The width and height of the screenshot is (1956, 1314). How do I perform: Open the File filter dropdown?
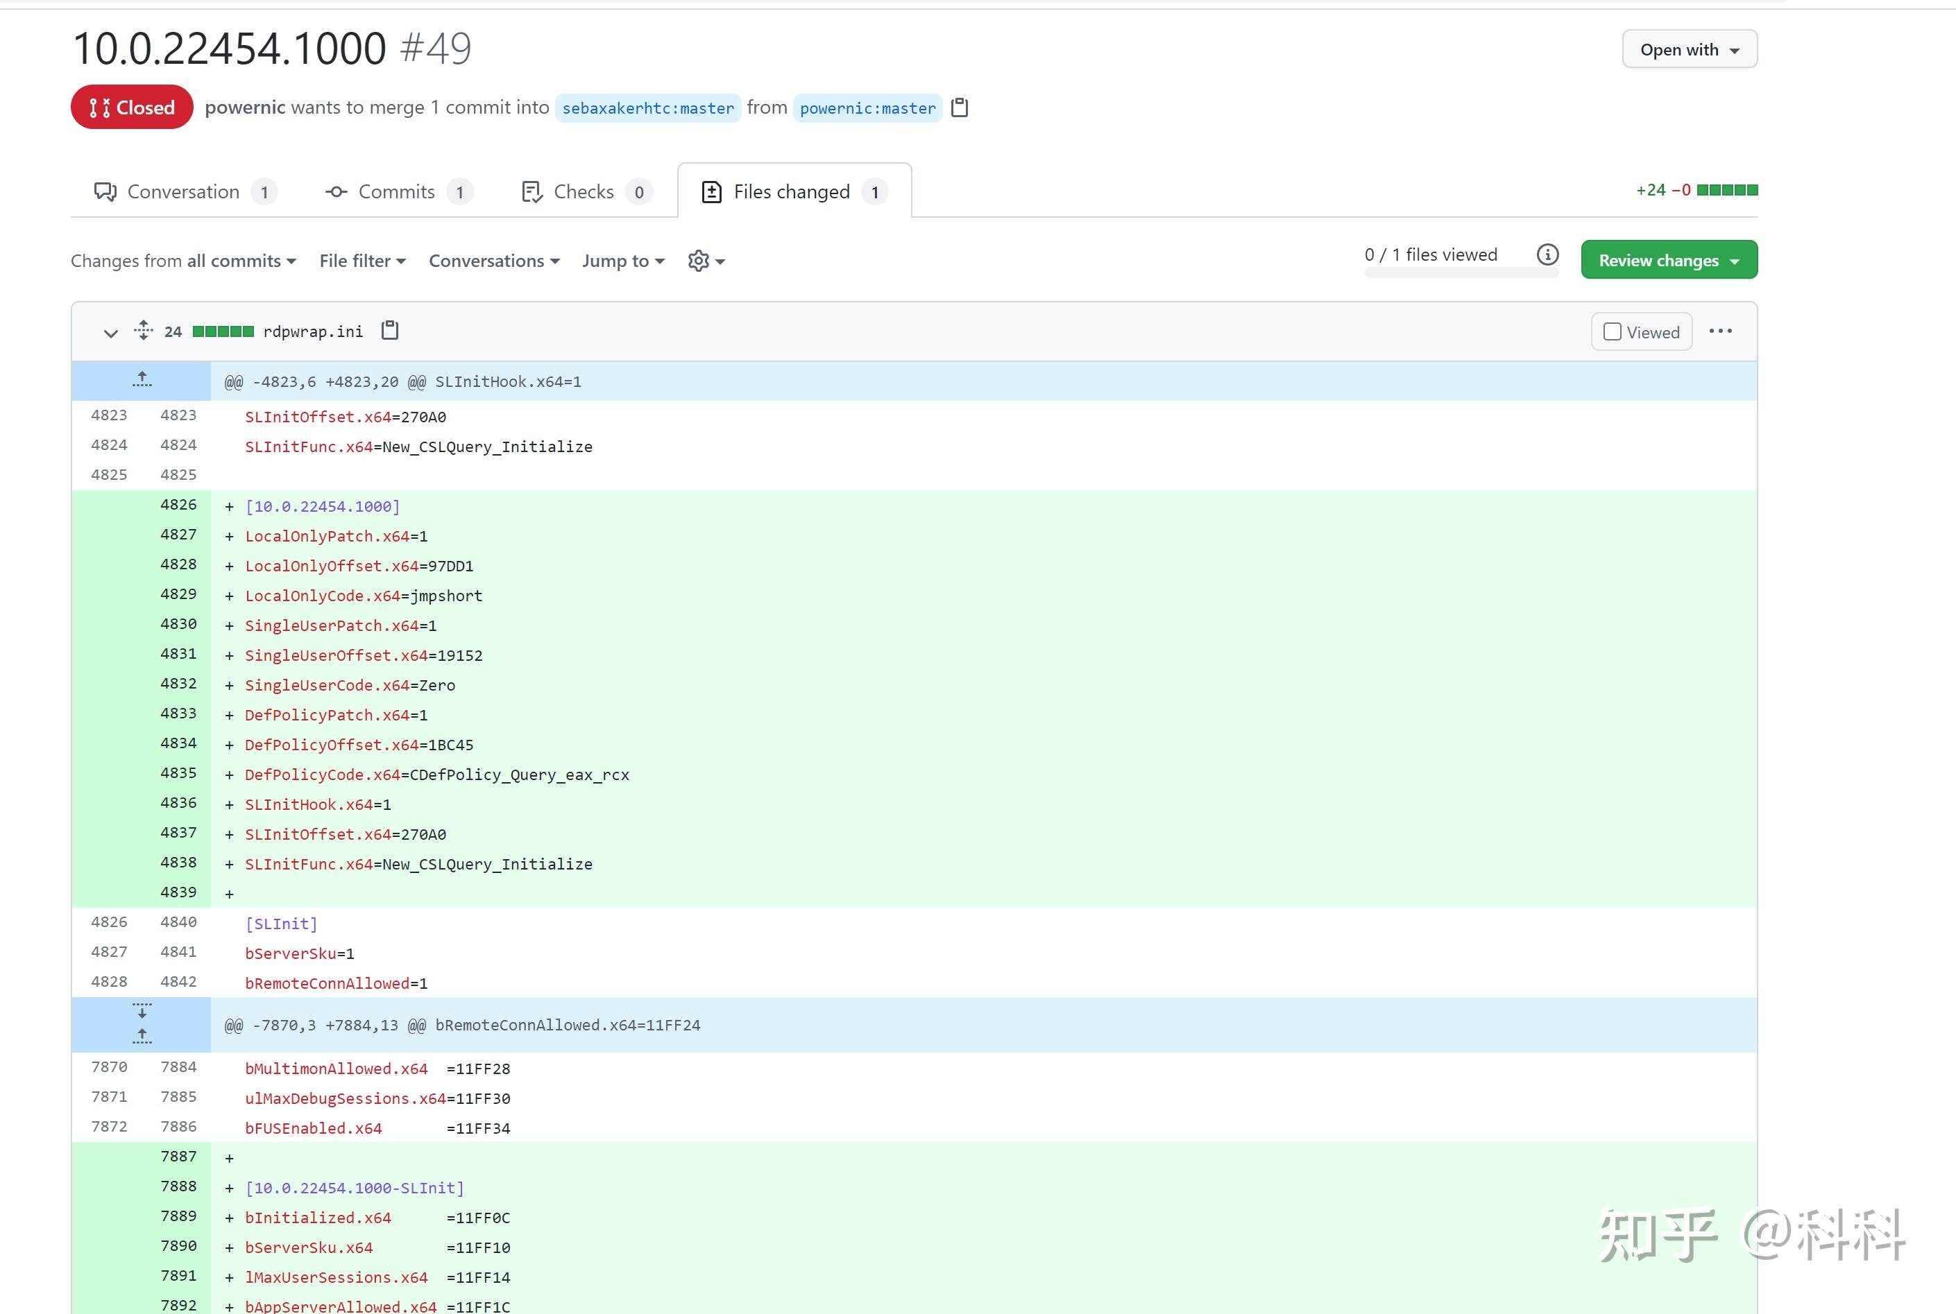(x=362, y=261)
